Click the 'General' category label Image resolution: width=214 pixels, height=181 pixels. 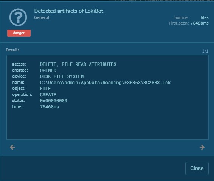pos(42,17)
